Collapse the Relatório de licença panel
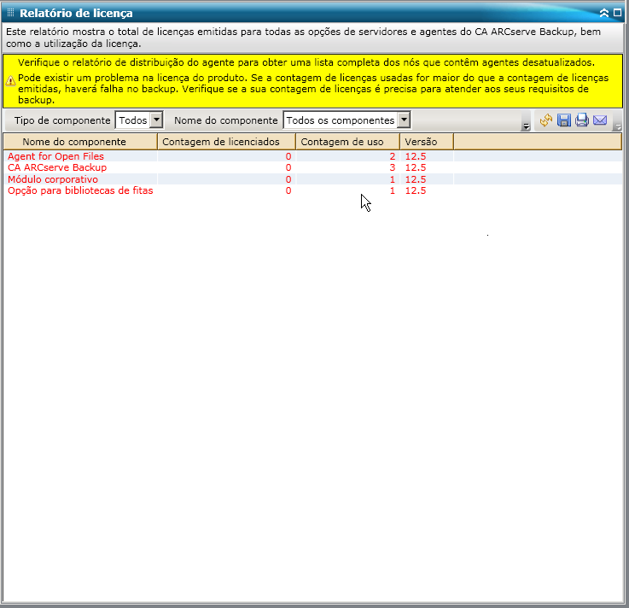Screen dimensions: 629x608 (x=603, y=13)
